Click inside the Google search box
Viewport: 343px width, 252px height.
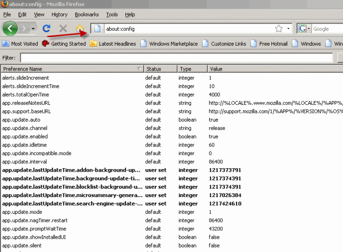coord(327,29)
